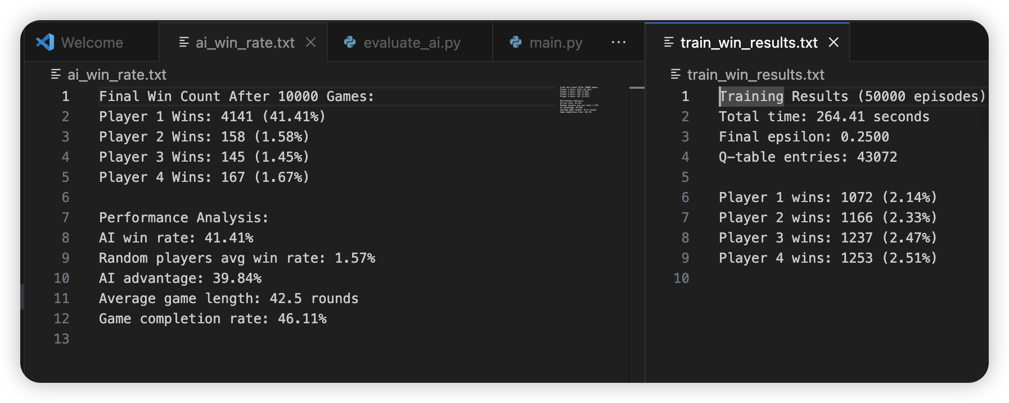The height and width of the screenshot is (403, 1009).
Task: Select the train_win_results.txt tab
Action: click(749, 43)
